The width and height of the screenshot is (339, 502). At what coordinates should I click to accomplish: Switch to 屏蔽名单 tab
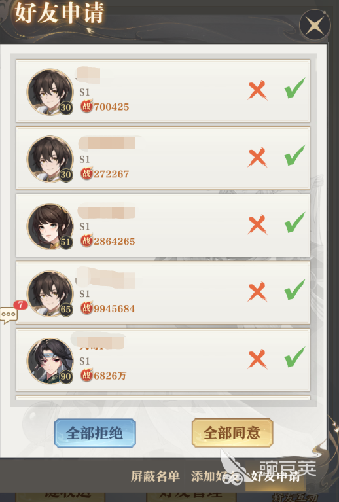(x=155, y=476)
